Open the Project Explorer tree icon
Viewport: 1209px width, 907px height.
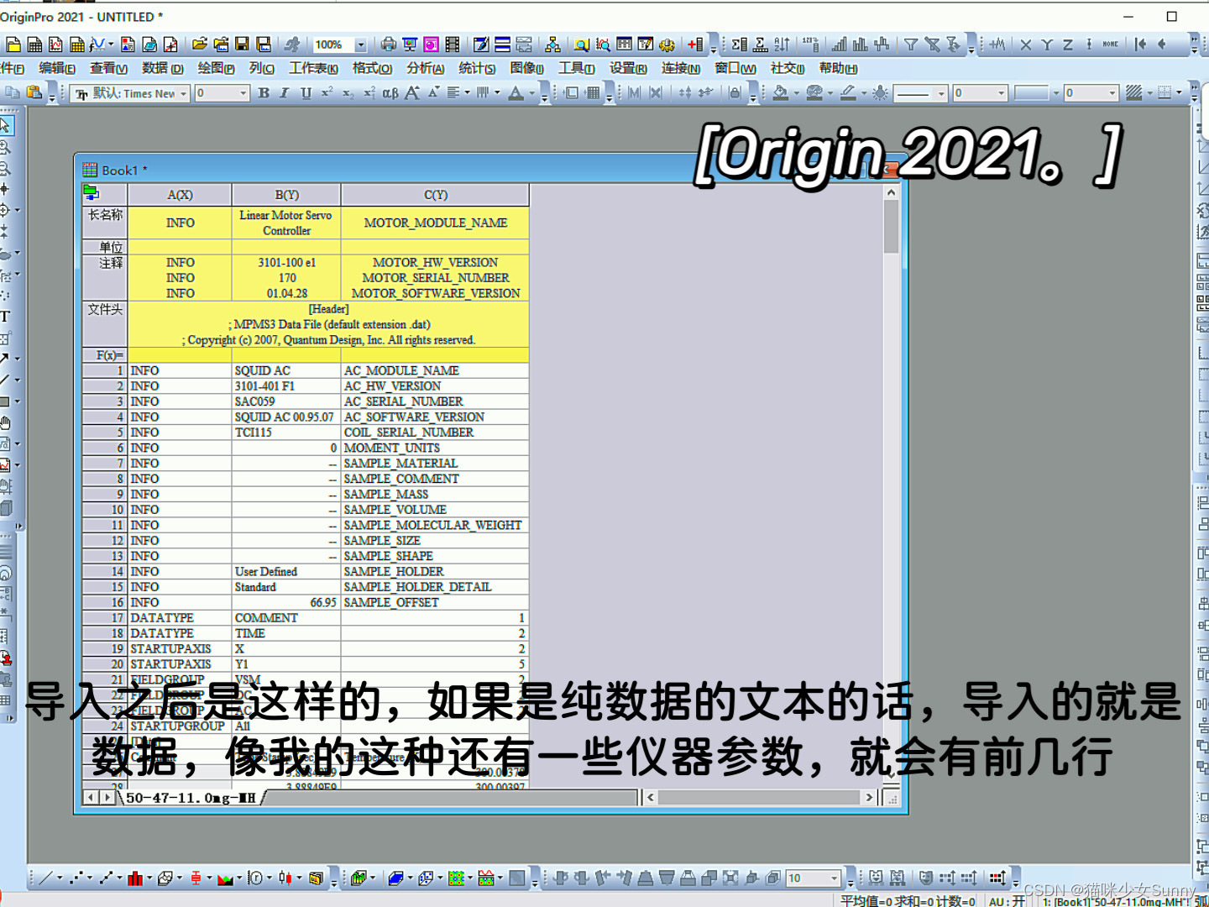(x=552, y=45)
